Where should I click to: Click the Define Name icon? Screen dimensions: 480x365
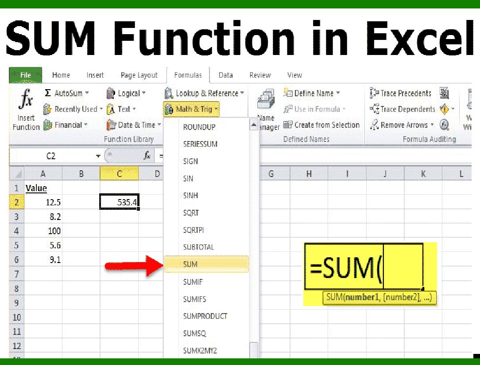click(288, 93)
